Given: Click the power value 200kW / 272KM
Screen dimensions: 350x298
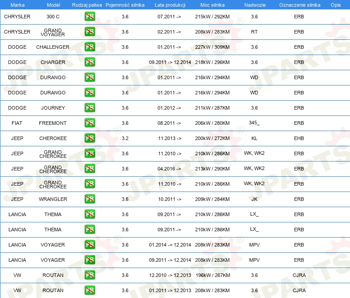Looking at the screenshot, I should click(212, 138).
